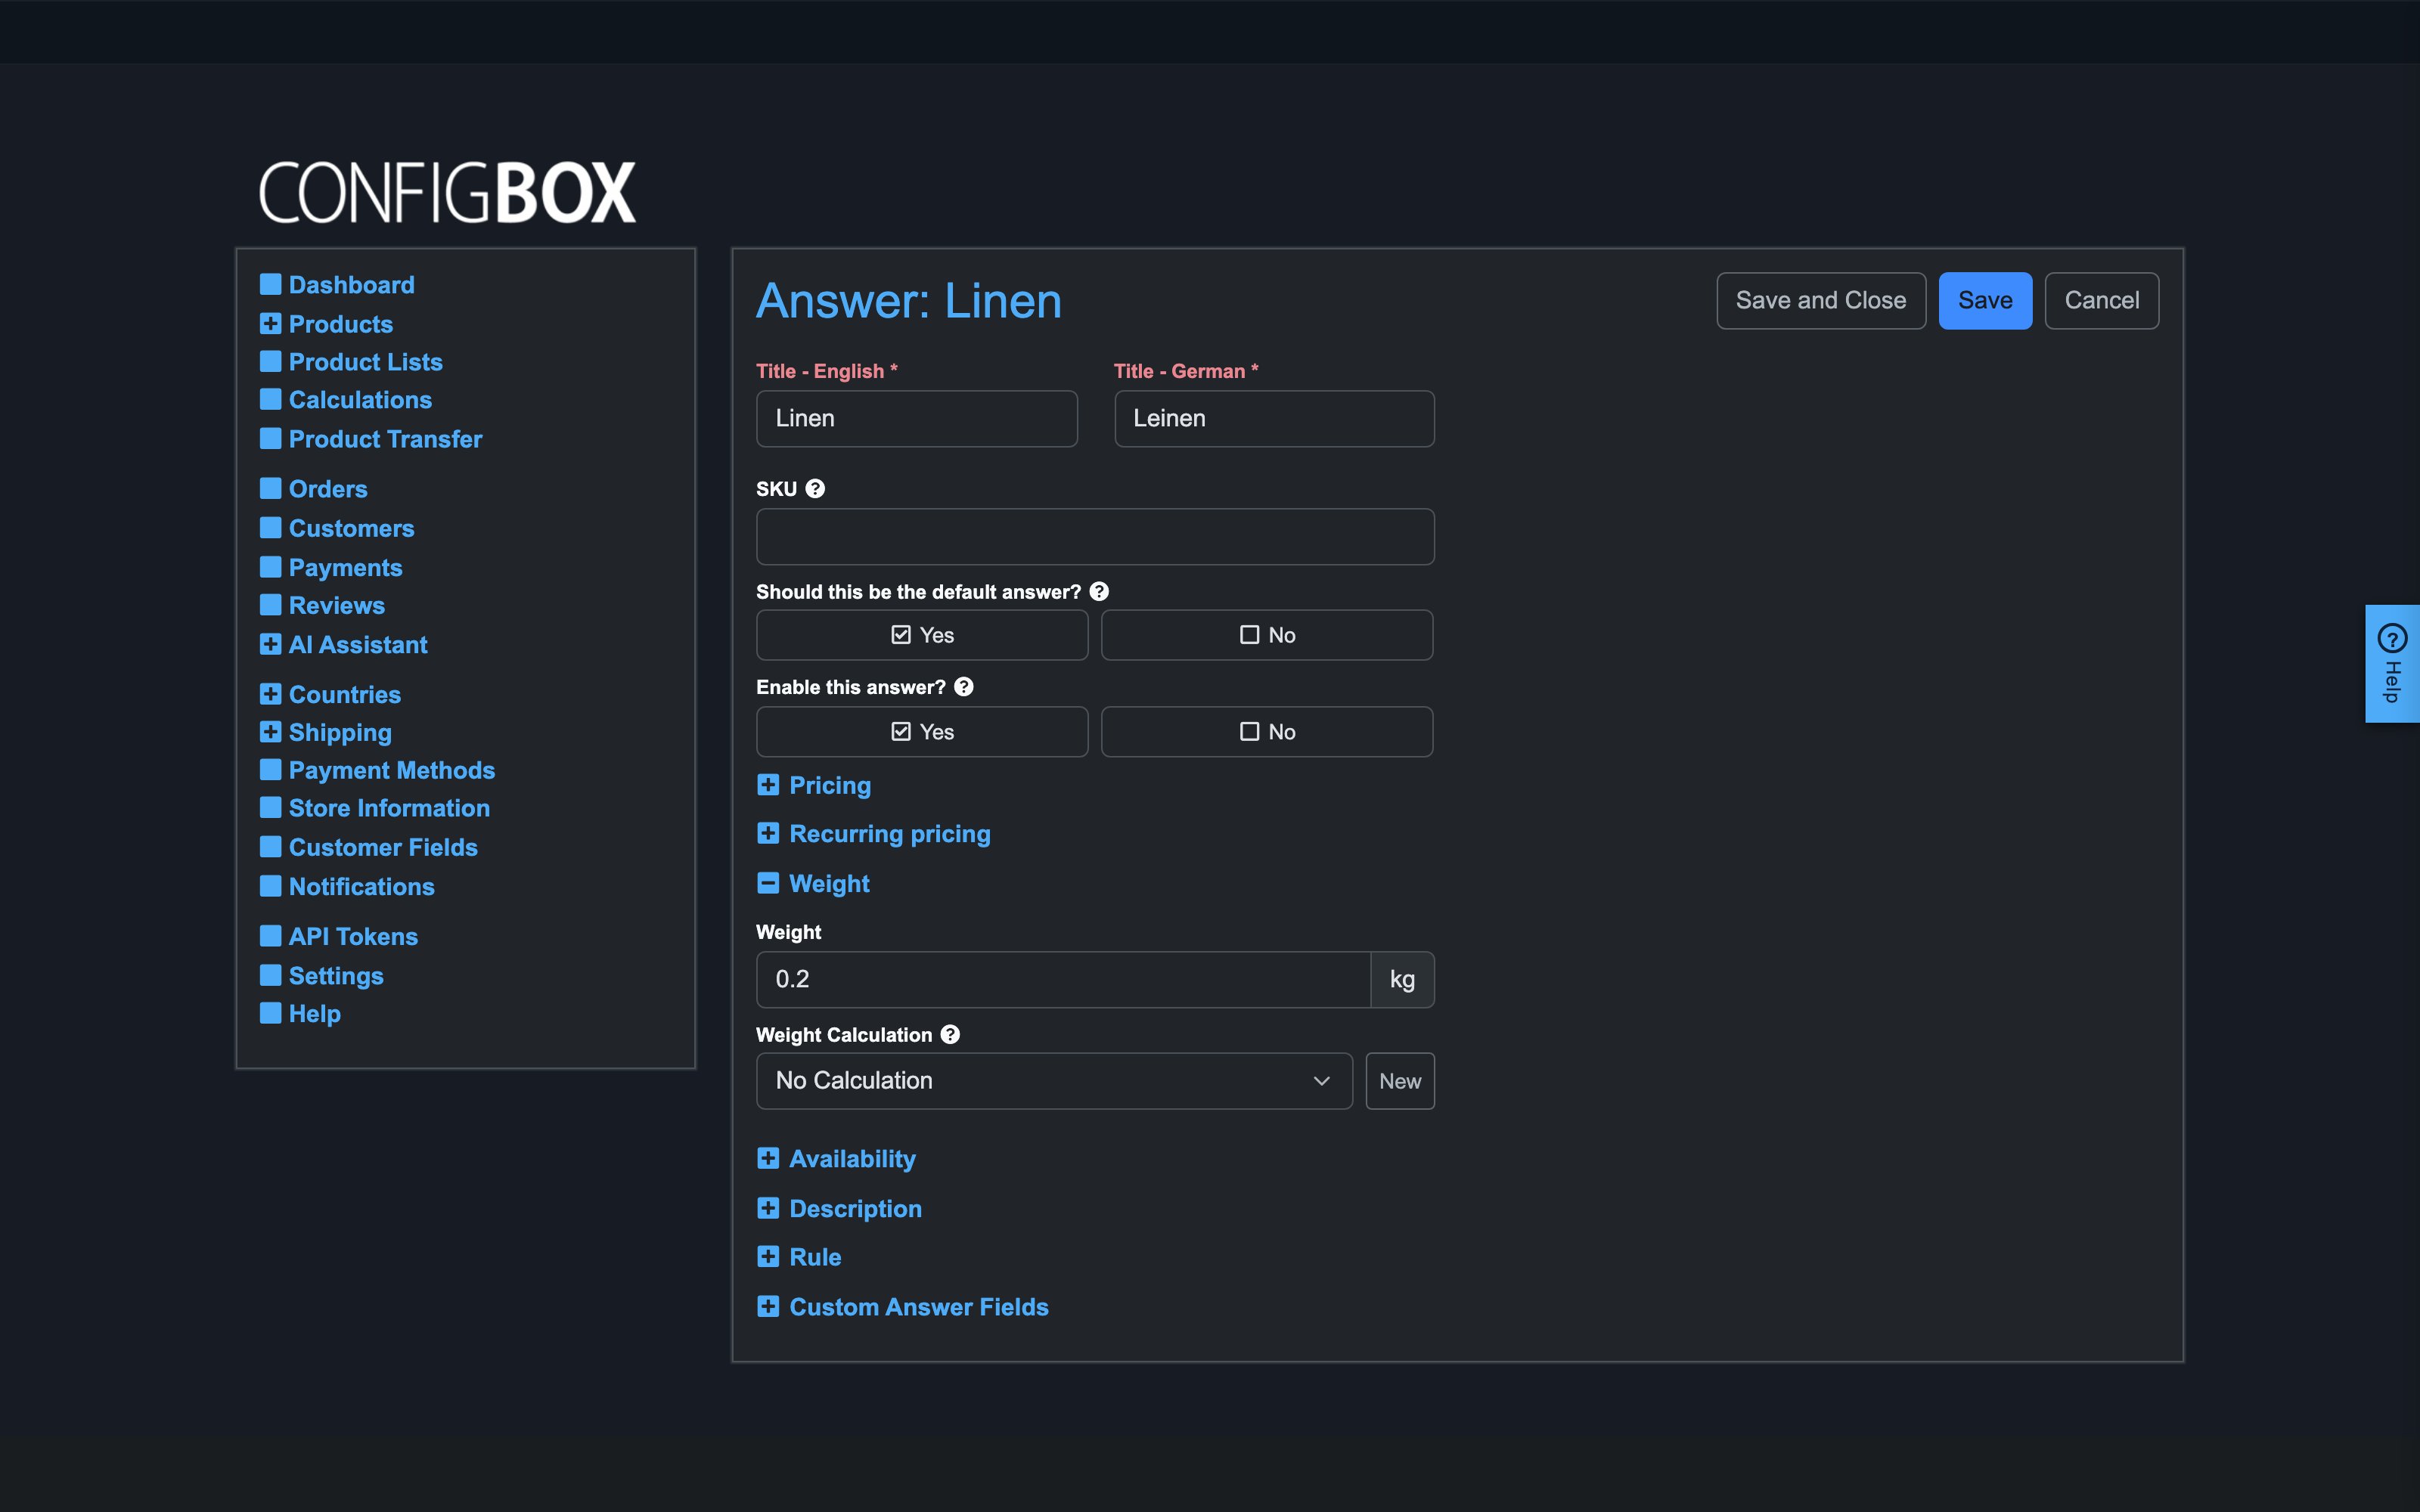Viewport: 2420px width, 1512px height.
Task: Click the square icon beside Dashboard
Action: click(x=270, y=284)
